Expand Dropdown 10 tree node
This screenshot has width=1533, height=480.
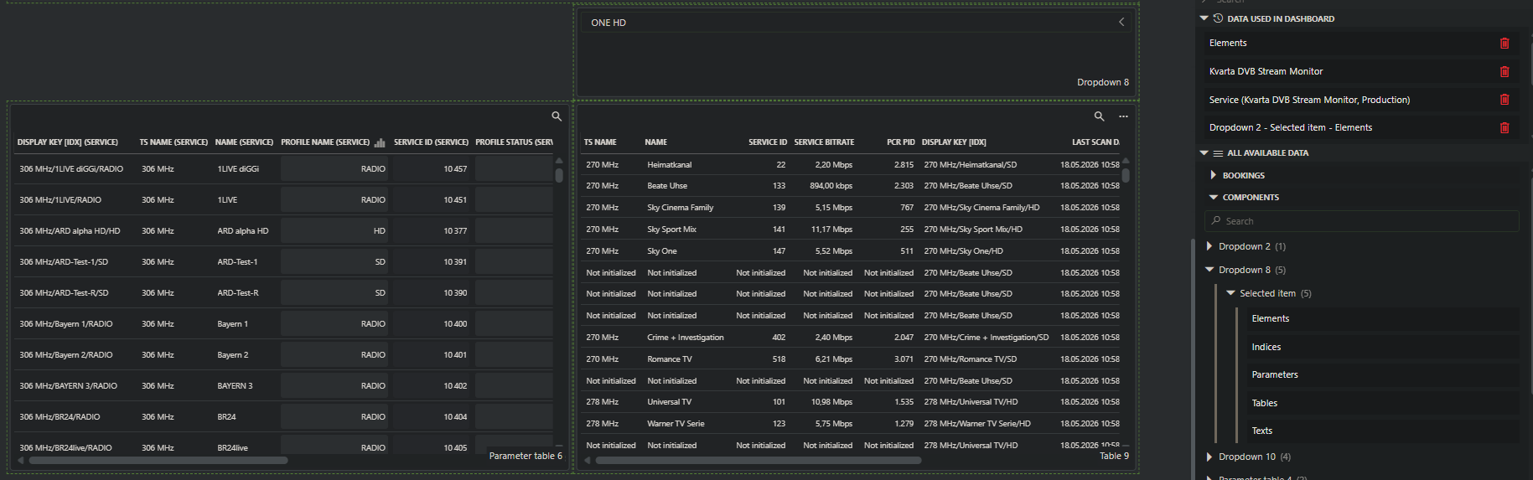[1209, 457]
